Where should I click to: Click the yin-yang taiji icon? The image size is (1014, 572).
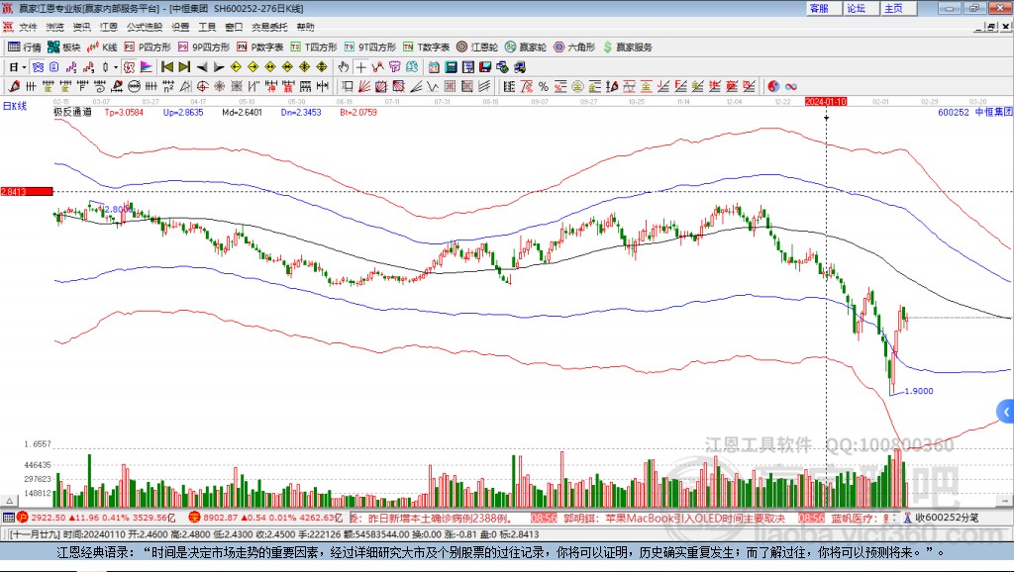[773, 86]
